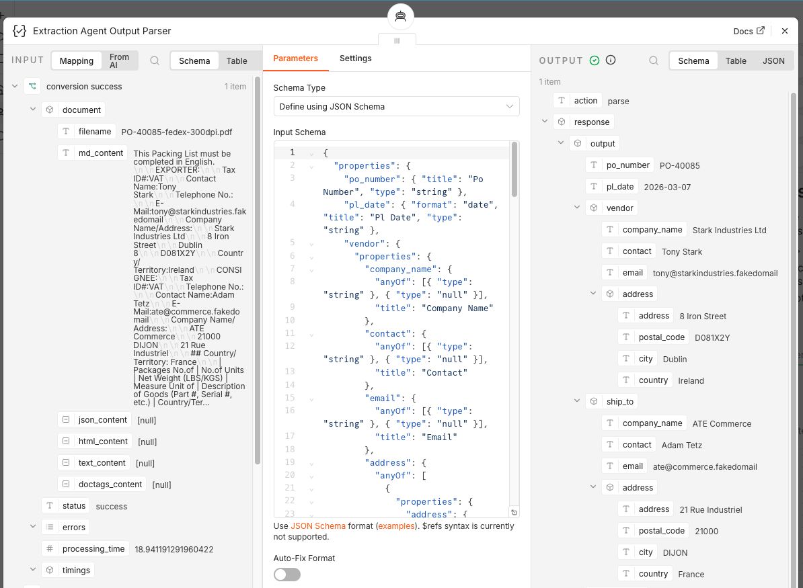Select Mapping input mode
803x588 pixels.
(x=76, y=61)
